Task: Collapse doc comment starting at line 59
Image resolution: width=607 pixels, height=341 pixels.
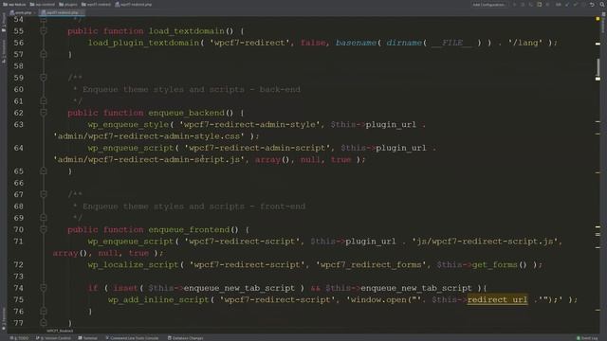Action: (x=44, y=78)
